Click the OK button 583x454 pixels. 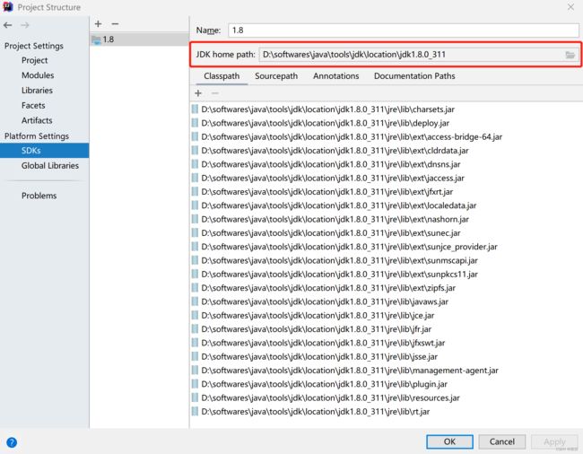pos(449,441)
